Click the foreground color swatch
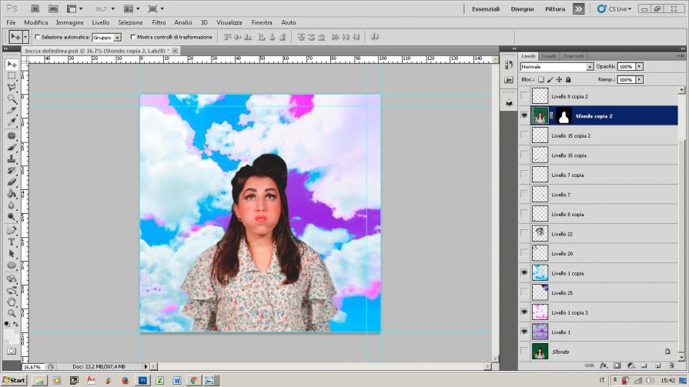The image size is (689, 387). (x=9, y=335)
